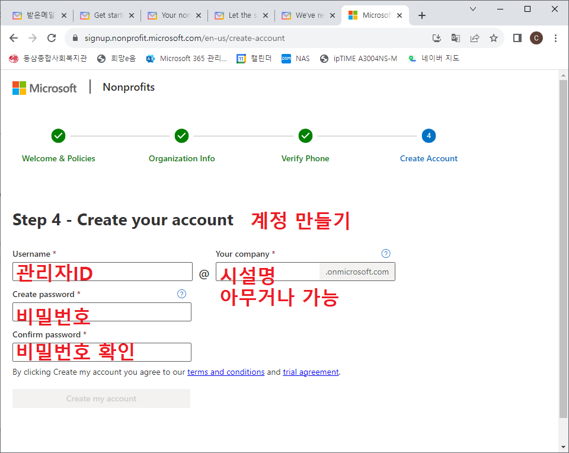Click Organization Info label

point(182,159)
